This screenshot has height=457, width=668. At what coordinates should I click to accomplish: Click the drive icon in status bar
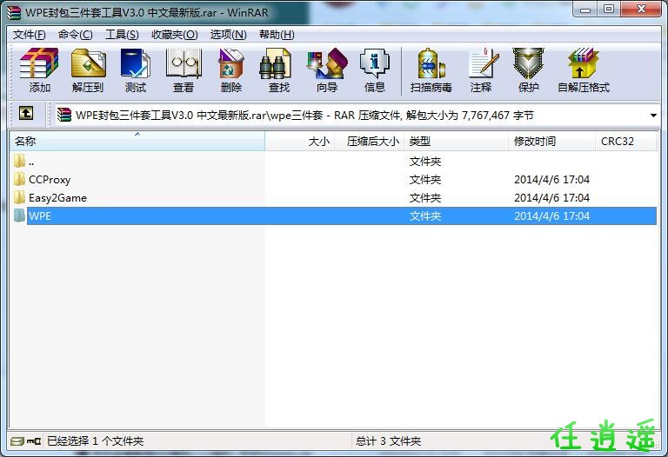[17, 441]
